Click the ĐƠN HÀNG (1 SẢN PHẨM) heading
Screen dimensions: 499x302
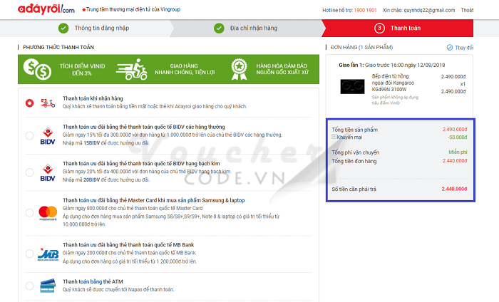[362, 48]
